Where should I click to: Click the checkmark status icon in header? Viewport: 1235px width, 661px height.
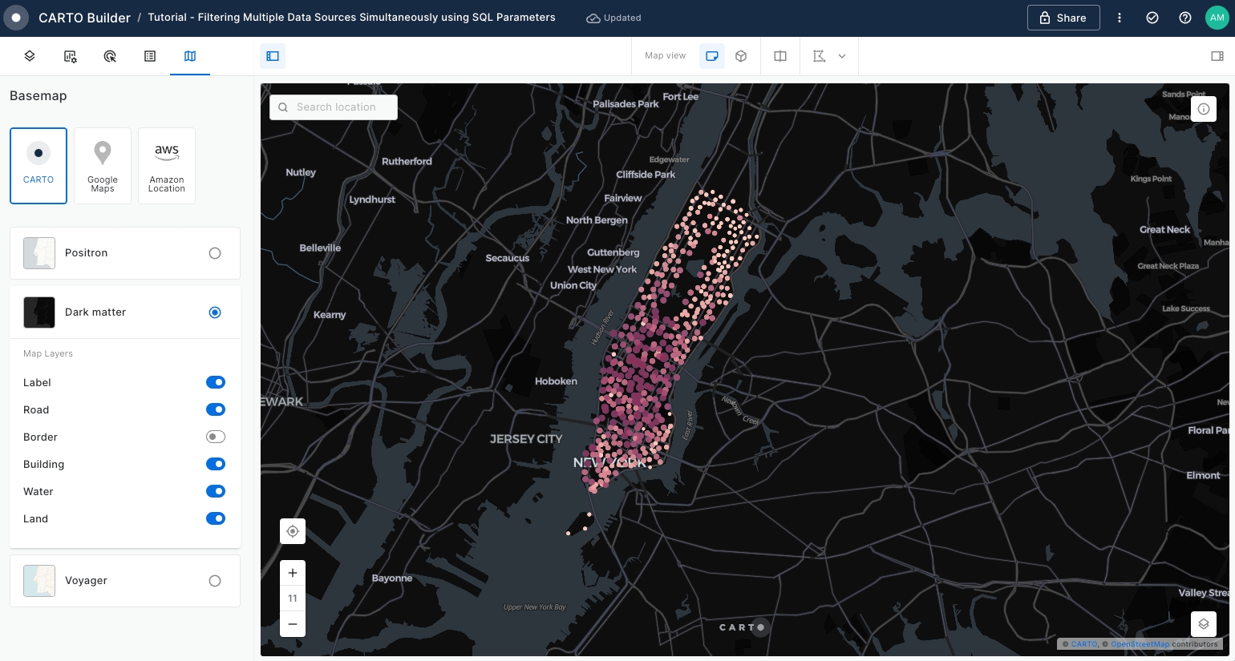1152,18
